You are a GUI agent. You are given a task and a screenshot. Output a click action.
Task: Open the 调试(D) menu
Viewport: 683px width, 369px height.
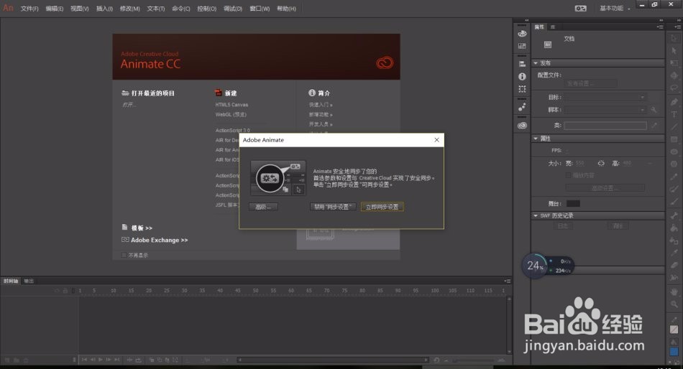click(233, 9)
